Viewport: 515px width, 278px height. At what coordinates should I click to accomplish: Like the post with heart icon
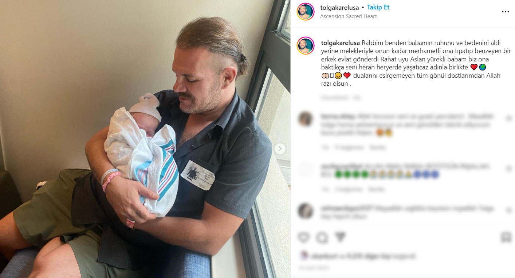pyautogui.click(x=303, y=238)
